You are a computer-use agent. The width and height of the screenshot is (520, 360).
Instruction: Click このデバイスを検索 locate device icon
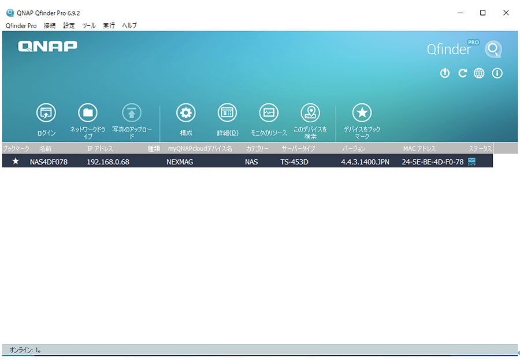click(x=310, y=113)
